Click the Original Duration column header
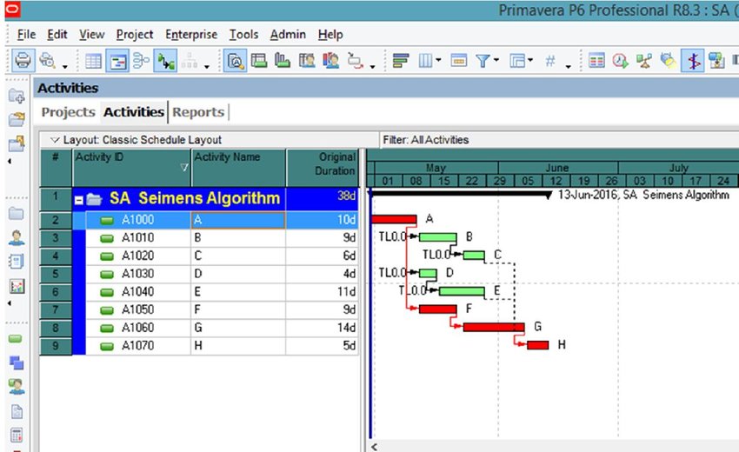 (323, 168)
